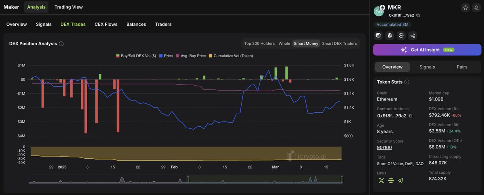Open the website globe link icon
This screenshot has width=484, height=195.
391,180
